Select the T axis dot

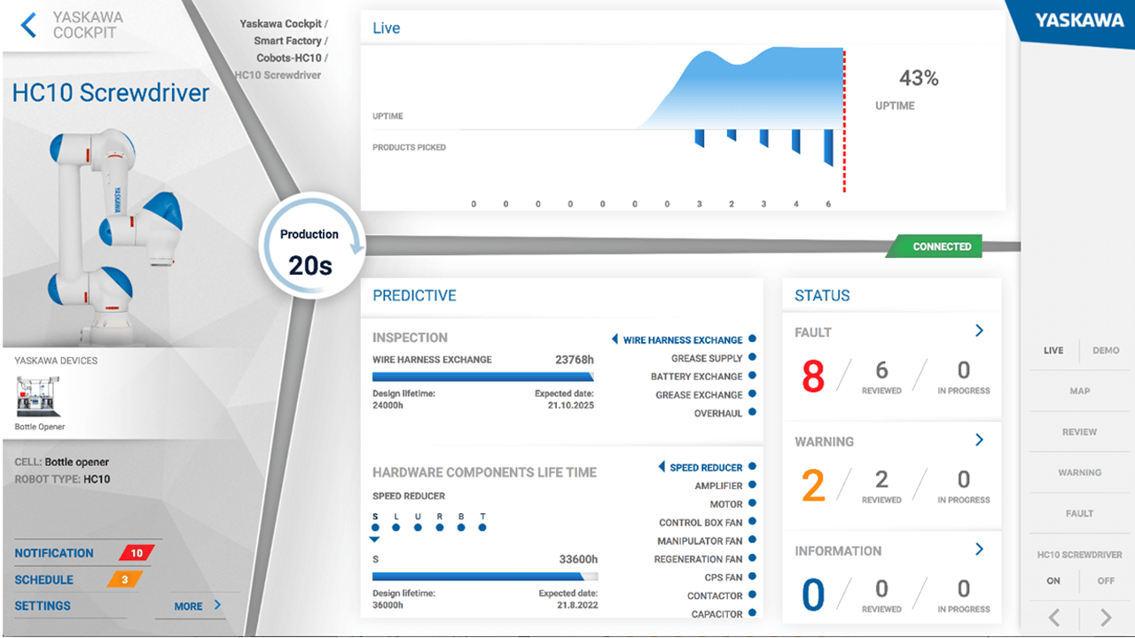pyautogui.click(x=482, y=527)
